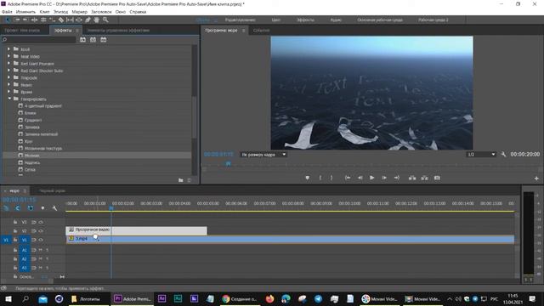The width and height of the screenshot is (544, 306).
Task: Toggle lock on track A1
Action: [x=15, y=250]
